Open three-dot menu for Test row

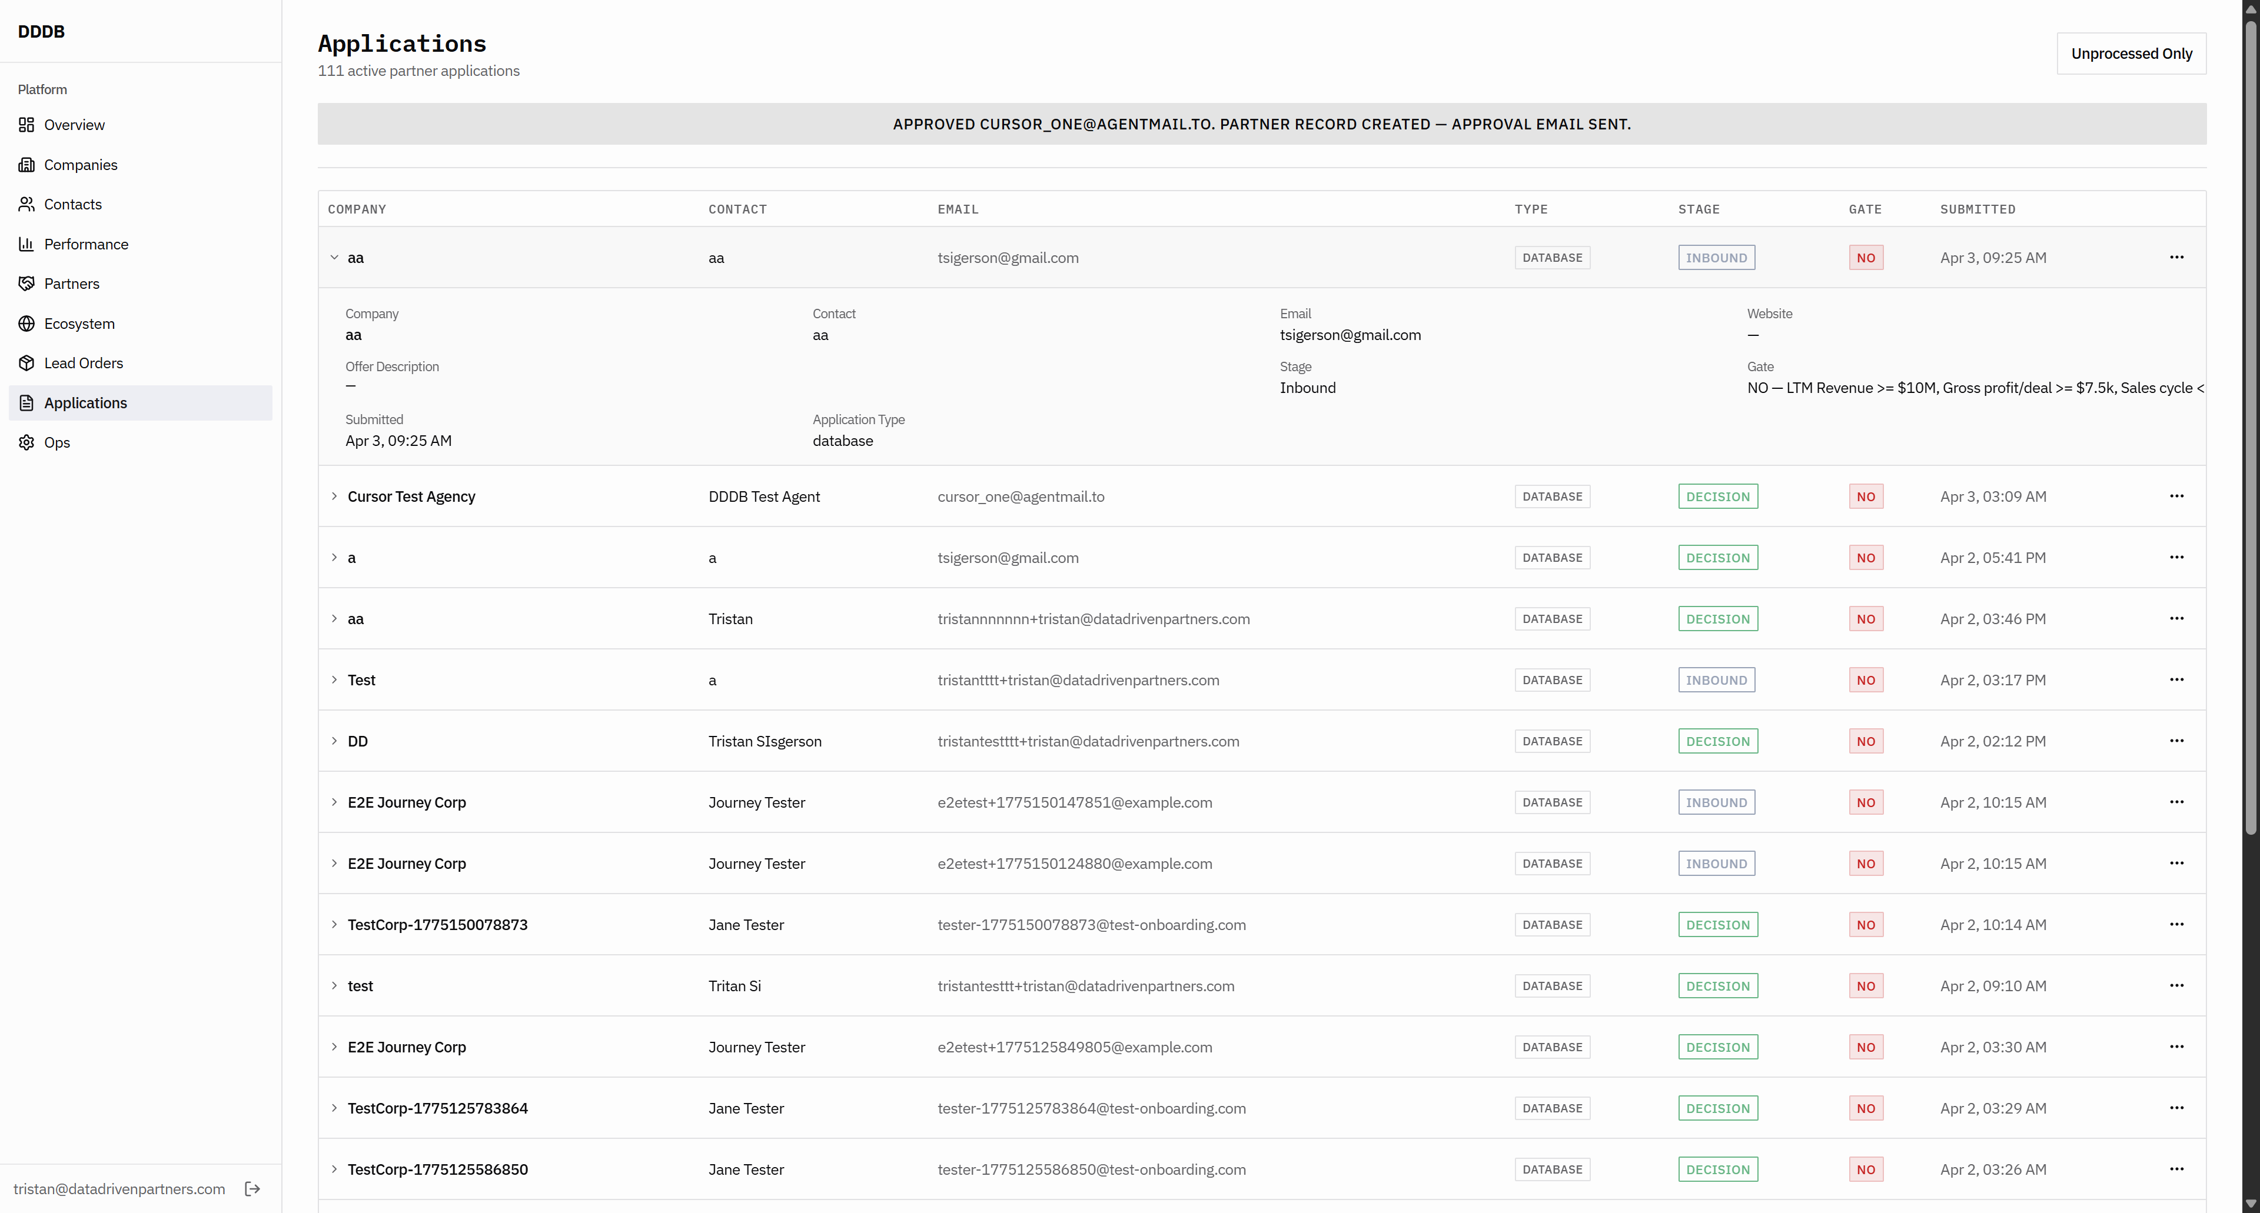click(2176, 679)
